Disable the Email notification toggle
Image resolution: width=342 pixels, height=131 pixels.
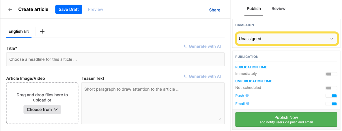click(331, 104)
